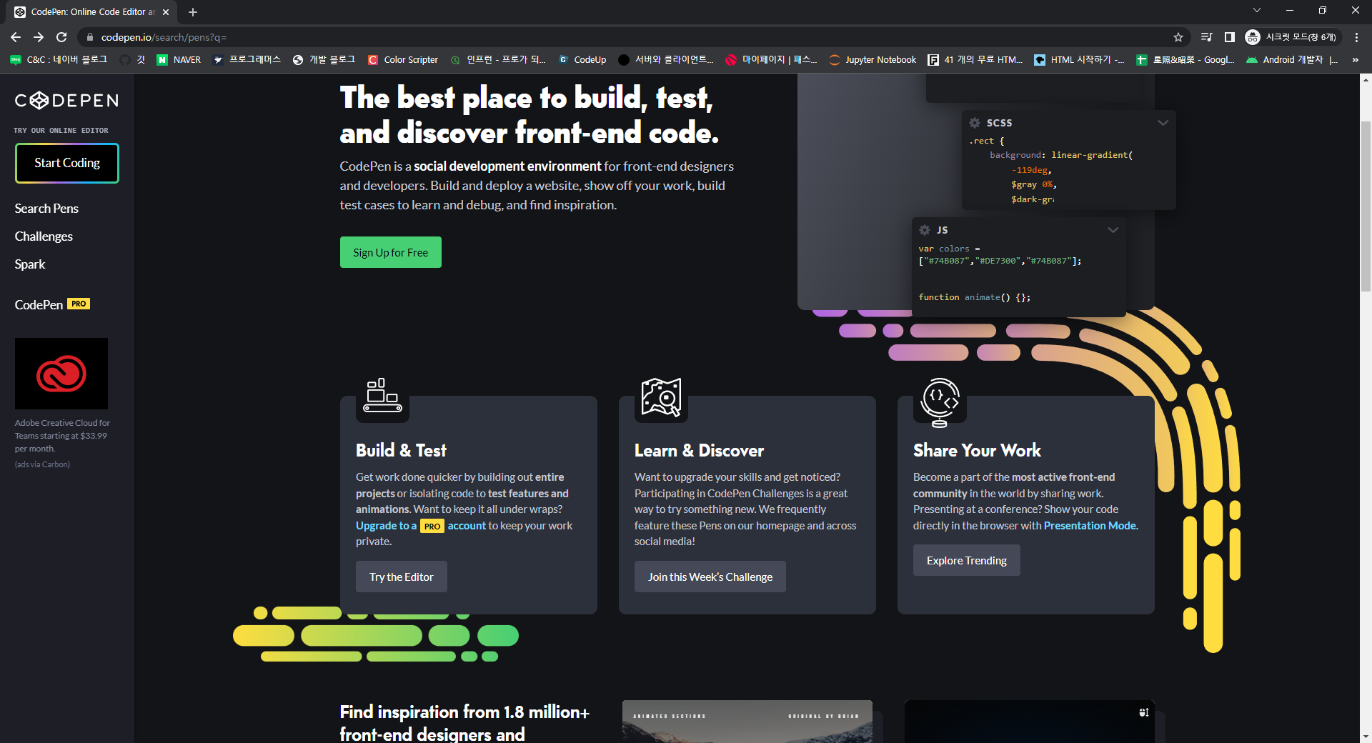The height and width of the screenshot is (743, 1372).
Task: Open the Color Scripter bookmark
Action: [403, 60]
